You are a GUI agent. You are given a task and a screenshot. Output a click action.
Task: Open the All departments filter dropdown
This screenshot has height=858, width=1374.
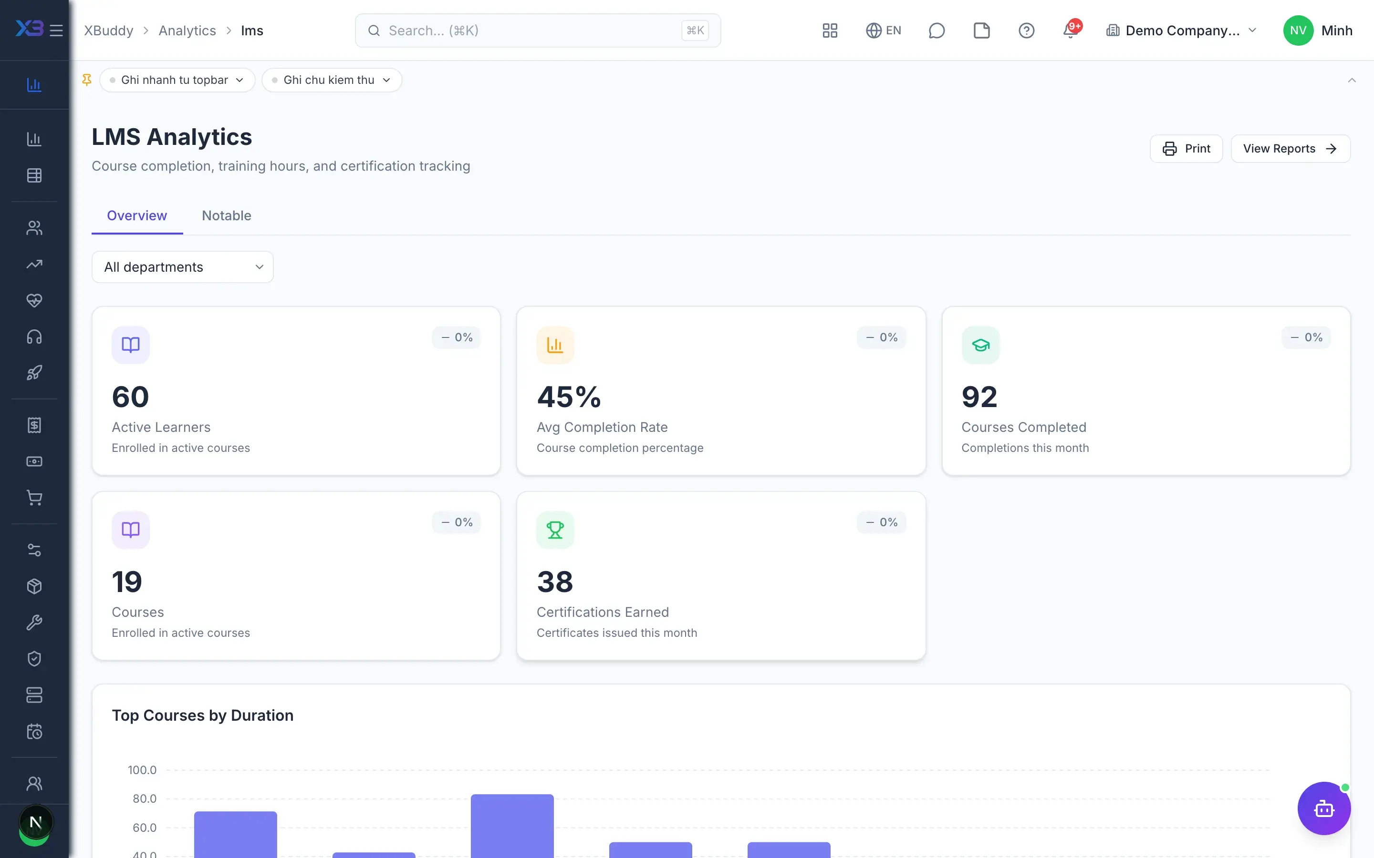click(182, 267)
